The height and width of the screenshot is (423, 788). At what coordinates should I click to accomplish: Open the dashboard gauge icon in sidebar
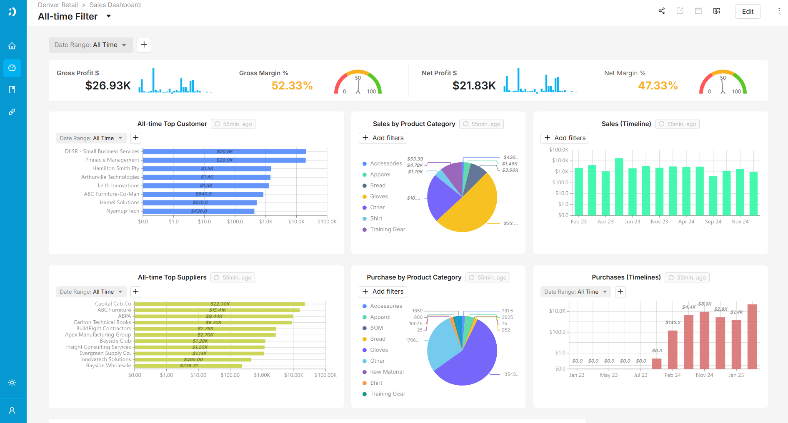[12, 68]
